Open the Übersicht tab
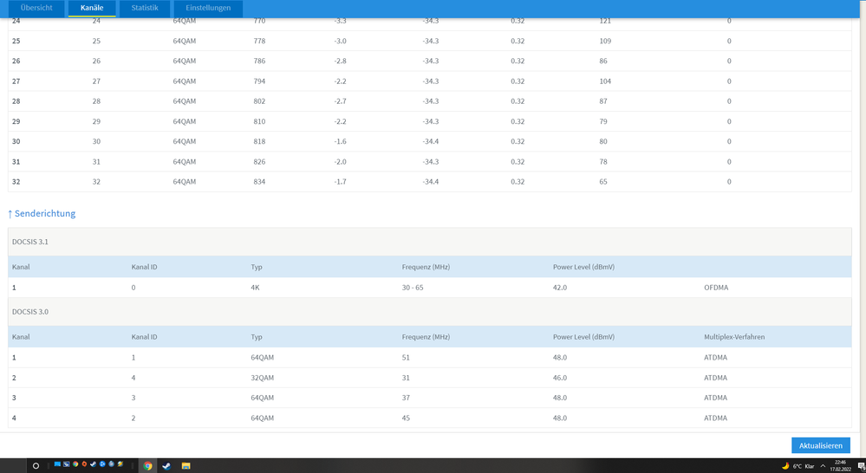The width and height of the screenshot is (866, 473). pos(36,8)
